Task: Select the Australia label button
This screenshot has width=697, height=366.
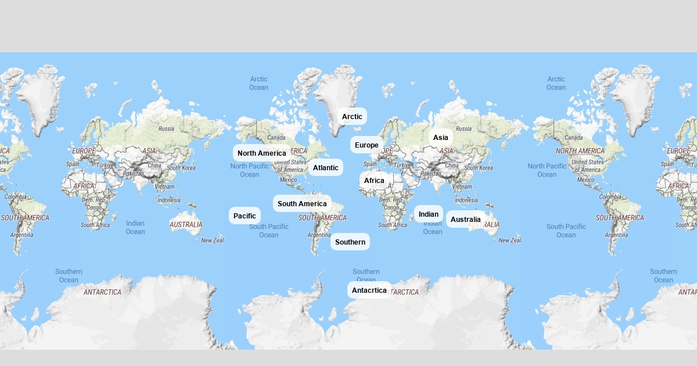Action: 466,219
